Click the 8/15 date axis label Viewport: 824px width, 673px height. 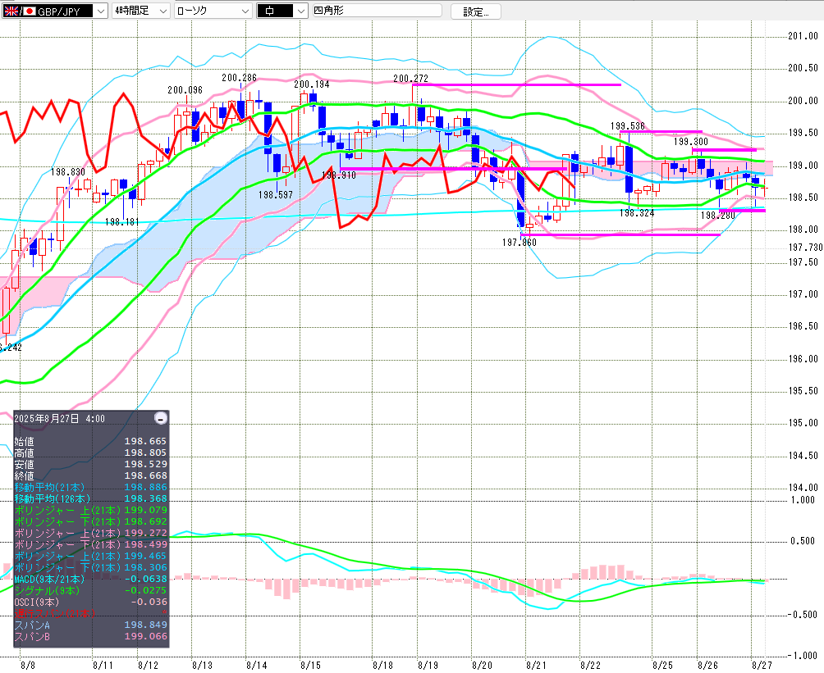click(310, 665)
